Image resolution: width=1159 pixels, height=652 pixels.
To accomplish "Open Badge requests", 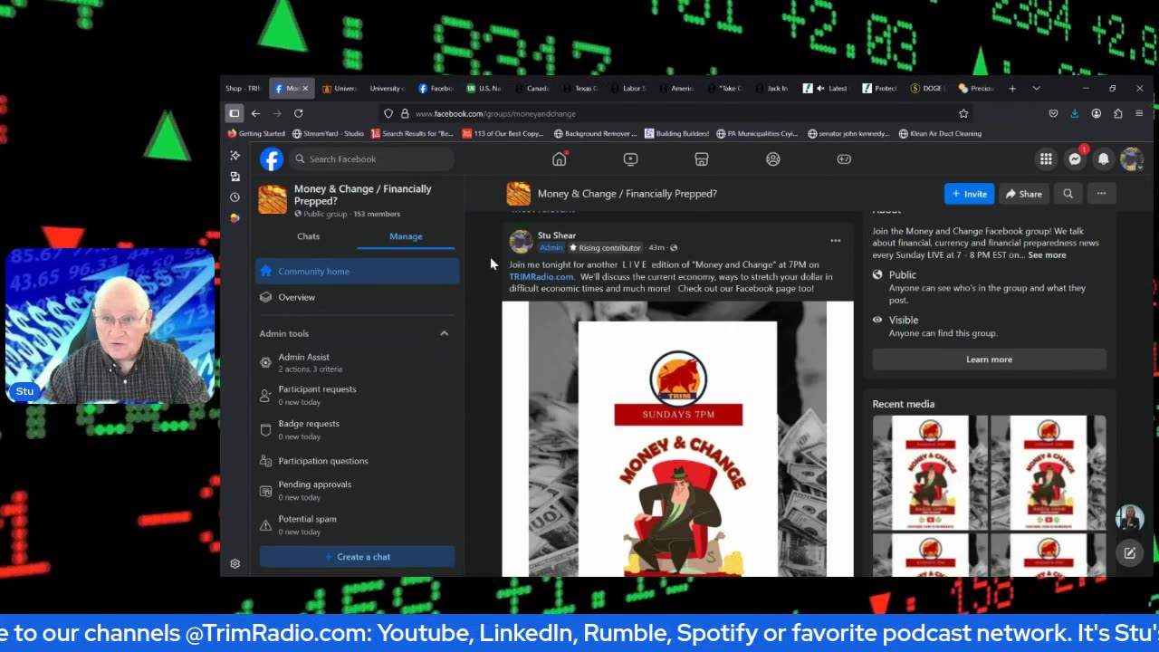I will (x=358, y=429).
